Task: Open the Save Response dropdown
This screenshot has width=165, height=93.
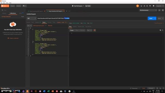Action: [x=159, y=23]
